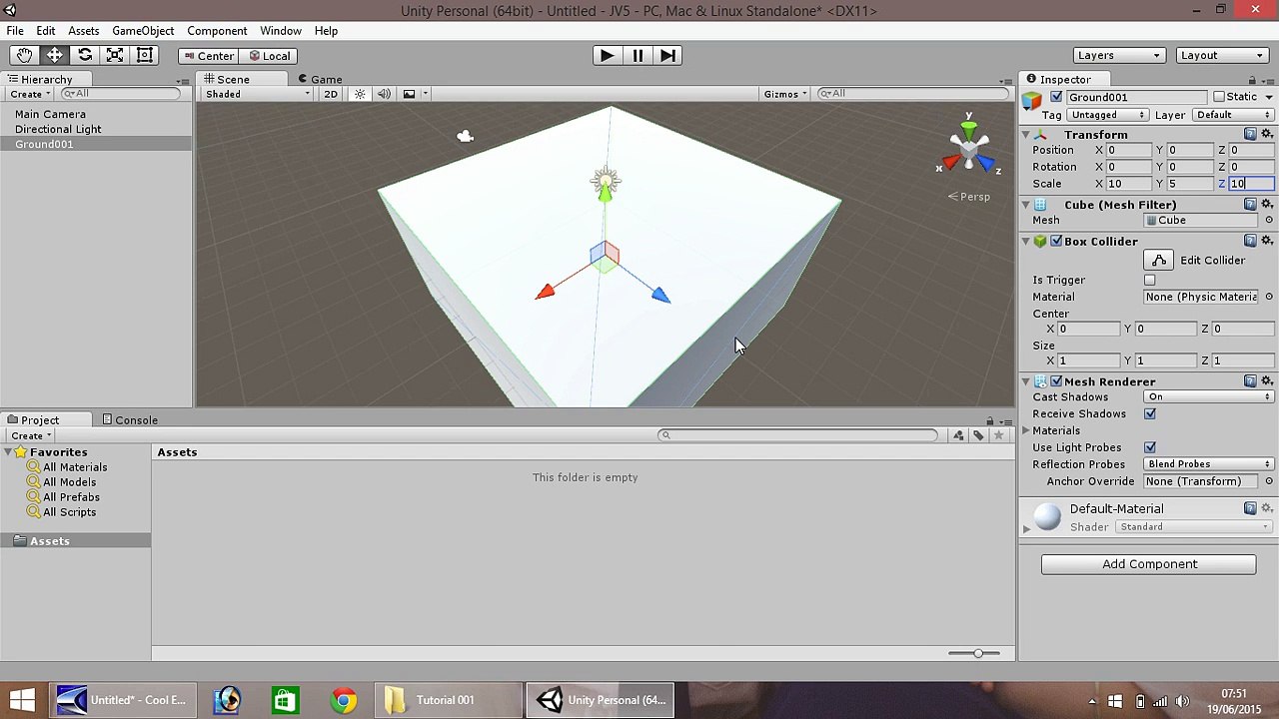Screen dimensions: 1279x719
Task: Open Box Collider gear settings
Action: [1267, 241]
